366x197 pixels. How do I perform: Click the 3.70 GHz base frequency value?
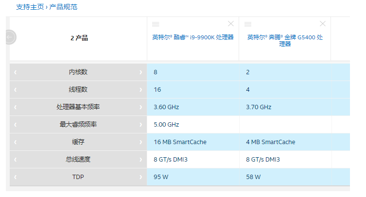(x=259, y=107)
